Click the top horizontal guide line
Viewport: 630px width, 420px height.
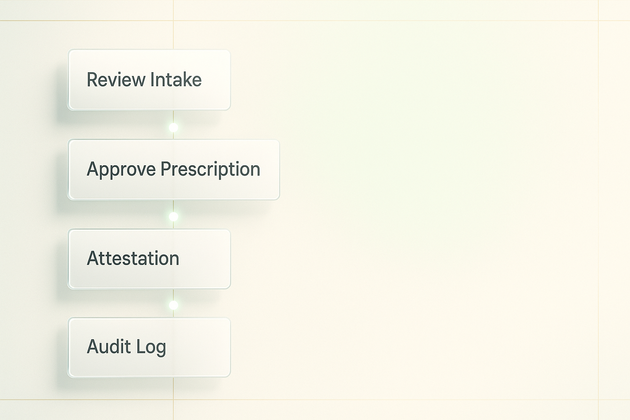[x=369, y=21]
